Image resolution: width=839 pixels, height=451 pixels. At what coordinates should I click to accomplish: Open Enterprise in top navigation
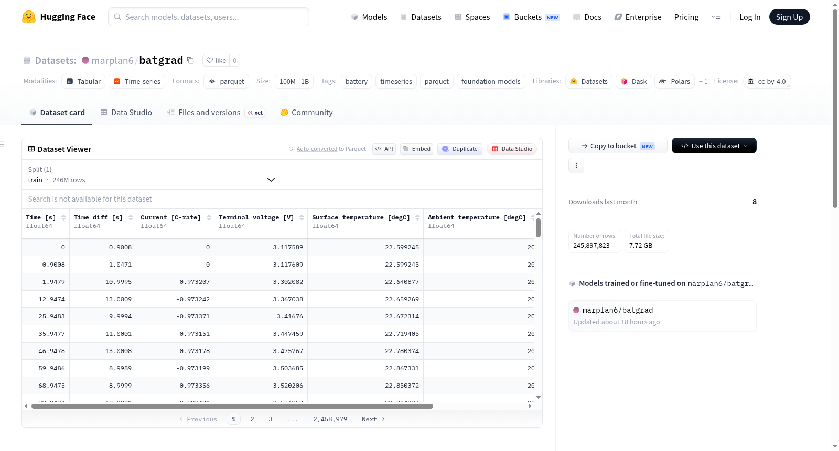coord(638,17)
